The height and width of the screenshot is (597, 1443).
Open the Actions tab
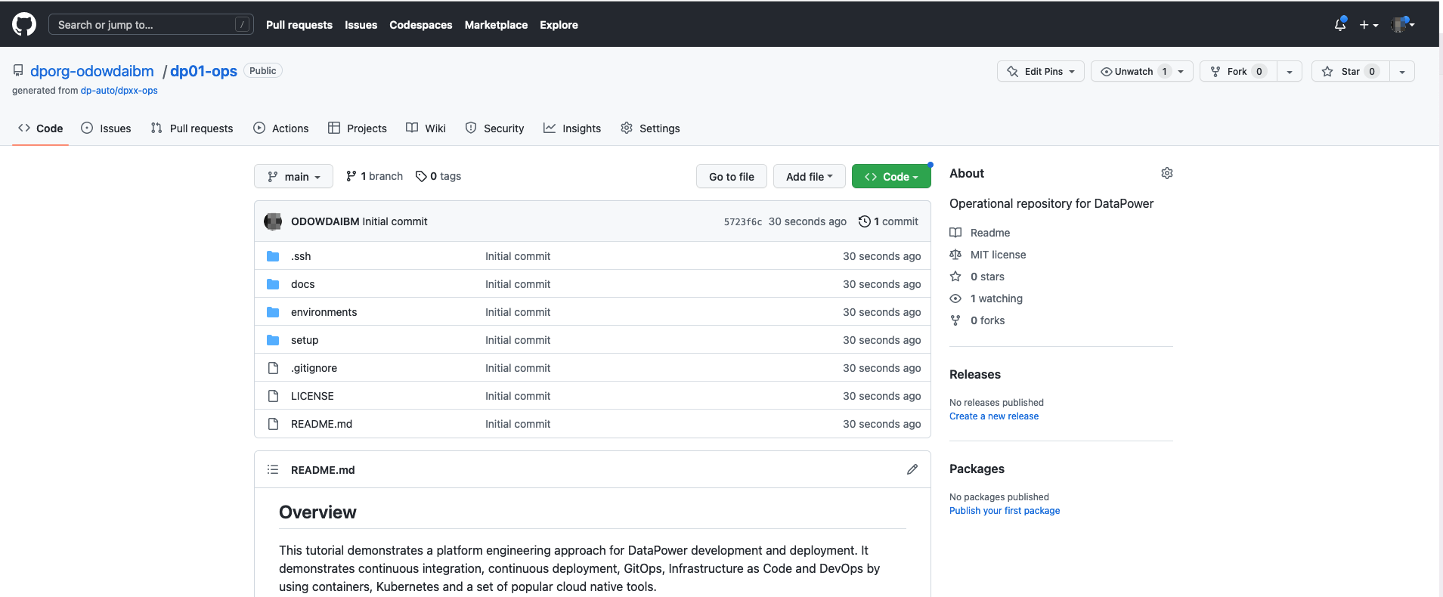pyautogui.click(x=281, y=128)
